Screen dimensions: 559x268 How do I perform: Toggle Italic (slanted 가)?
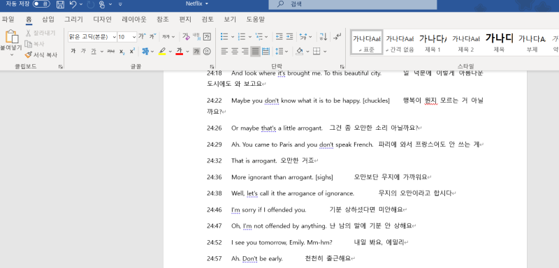coord(83,51)
